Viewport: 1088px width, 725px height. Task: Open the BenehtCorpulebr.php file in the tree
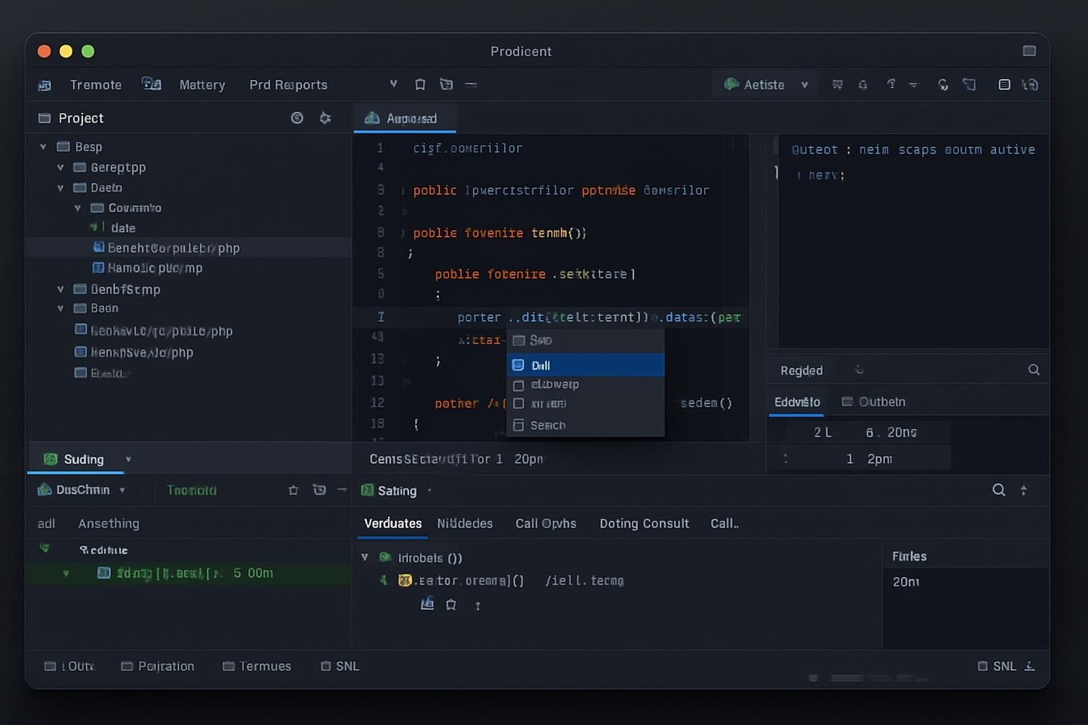173,248
